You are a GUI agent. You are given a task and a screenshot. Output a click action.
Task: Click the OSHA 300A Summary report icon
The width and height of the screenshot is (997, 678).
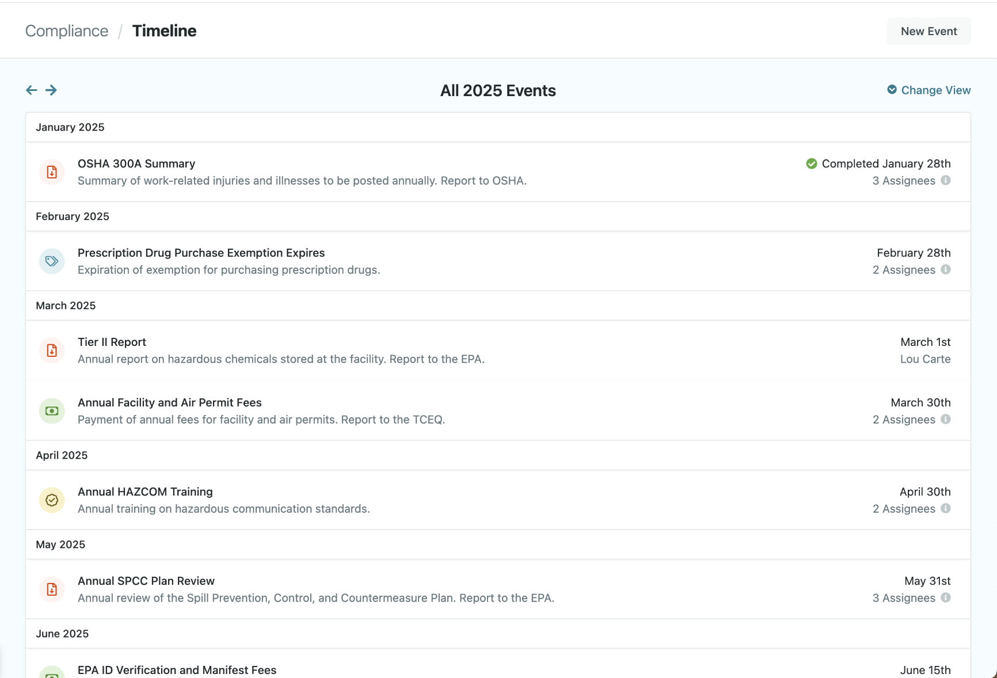[52, 172]
